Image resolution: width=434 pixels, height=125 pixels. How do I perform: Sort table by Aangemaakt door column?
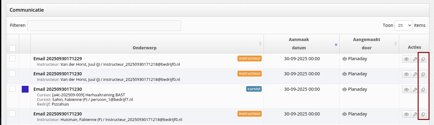tap(395, 44)
